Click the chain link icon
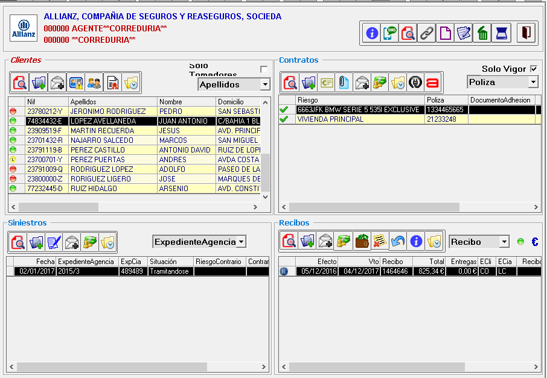The height and width of the screenshot is (378, 547). click(426, 33)
